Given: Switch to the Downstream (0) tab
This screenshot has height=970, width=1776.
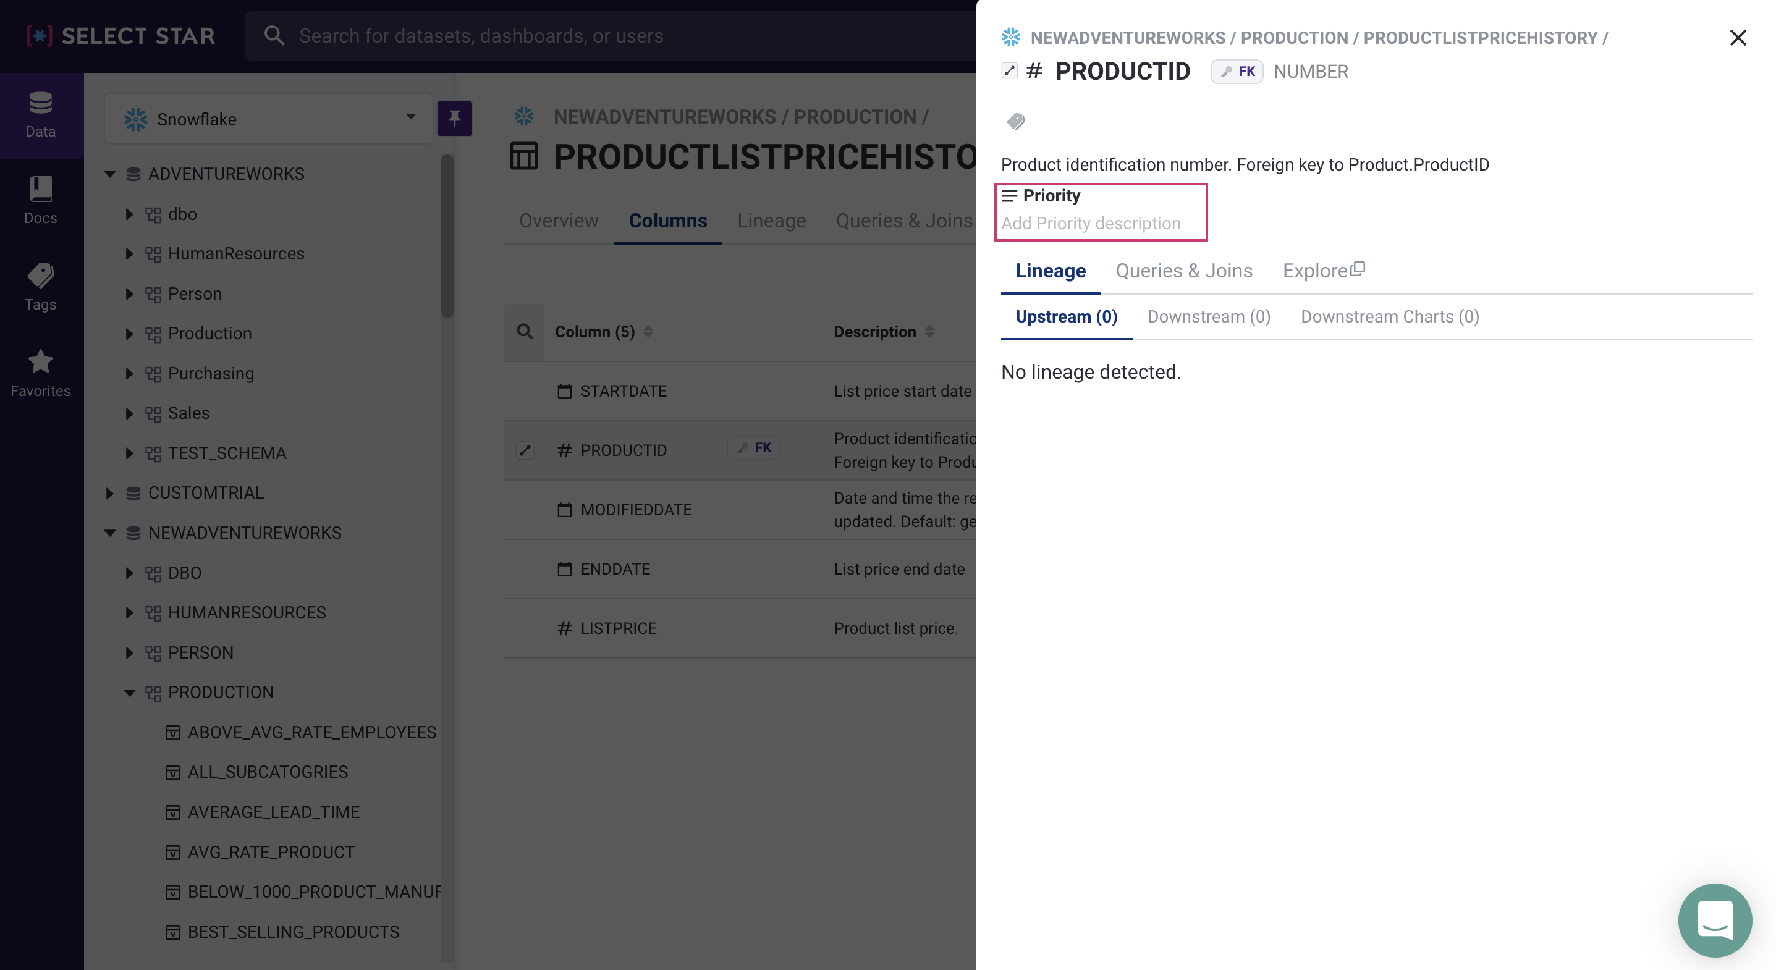Looking at the screenshot, I should pyautogui.click(x=1209, y=316).
